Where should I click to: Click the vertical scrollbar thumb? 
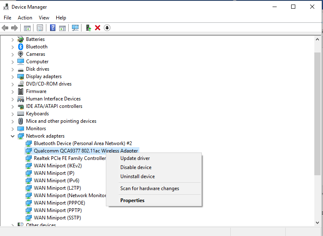tap(317, 114)
